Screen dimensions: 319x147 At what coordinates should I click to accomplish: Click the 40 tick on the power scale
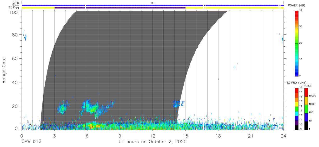(301, 10)
